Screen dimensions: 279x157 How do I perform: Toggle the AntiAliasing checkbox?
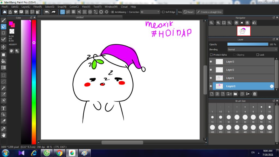click(113, 12)
